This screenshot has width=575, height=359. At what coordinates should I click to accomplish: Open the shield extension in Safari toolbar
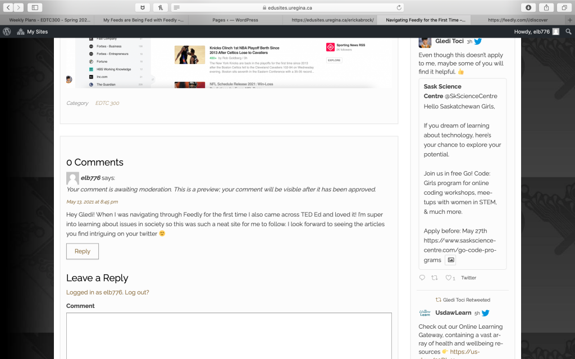143,7
